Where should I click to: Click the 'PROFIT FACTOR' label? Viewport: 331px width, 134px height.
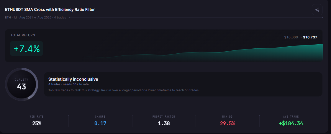coord(164,117)
